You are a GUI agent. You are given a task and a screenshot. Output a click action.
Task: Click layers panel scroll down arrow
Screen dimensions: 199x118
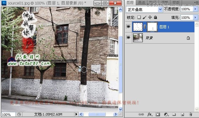(197, 109)
